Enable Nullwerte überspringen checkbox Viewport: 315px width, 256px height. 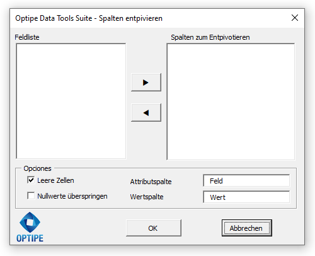pos(31,195)
